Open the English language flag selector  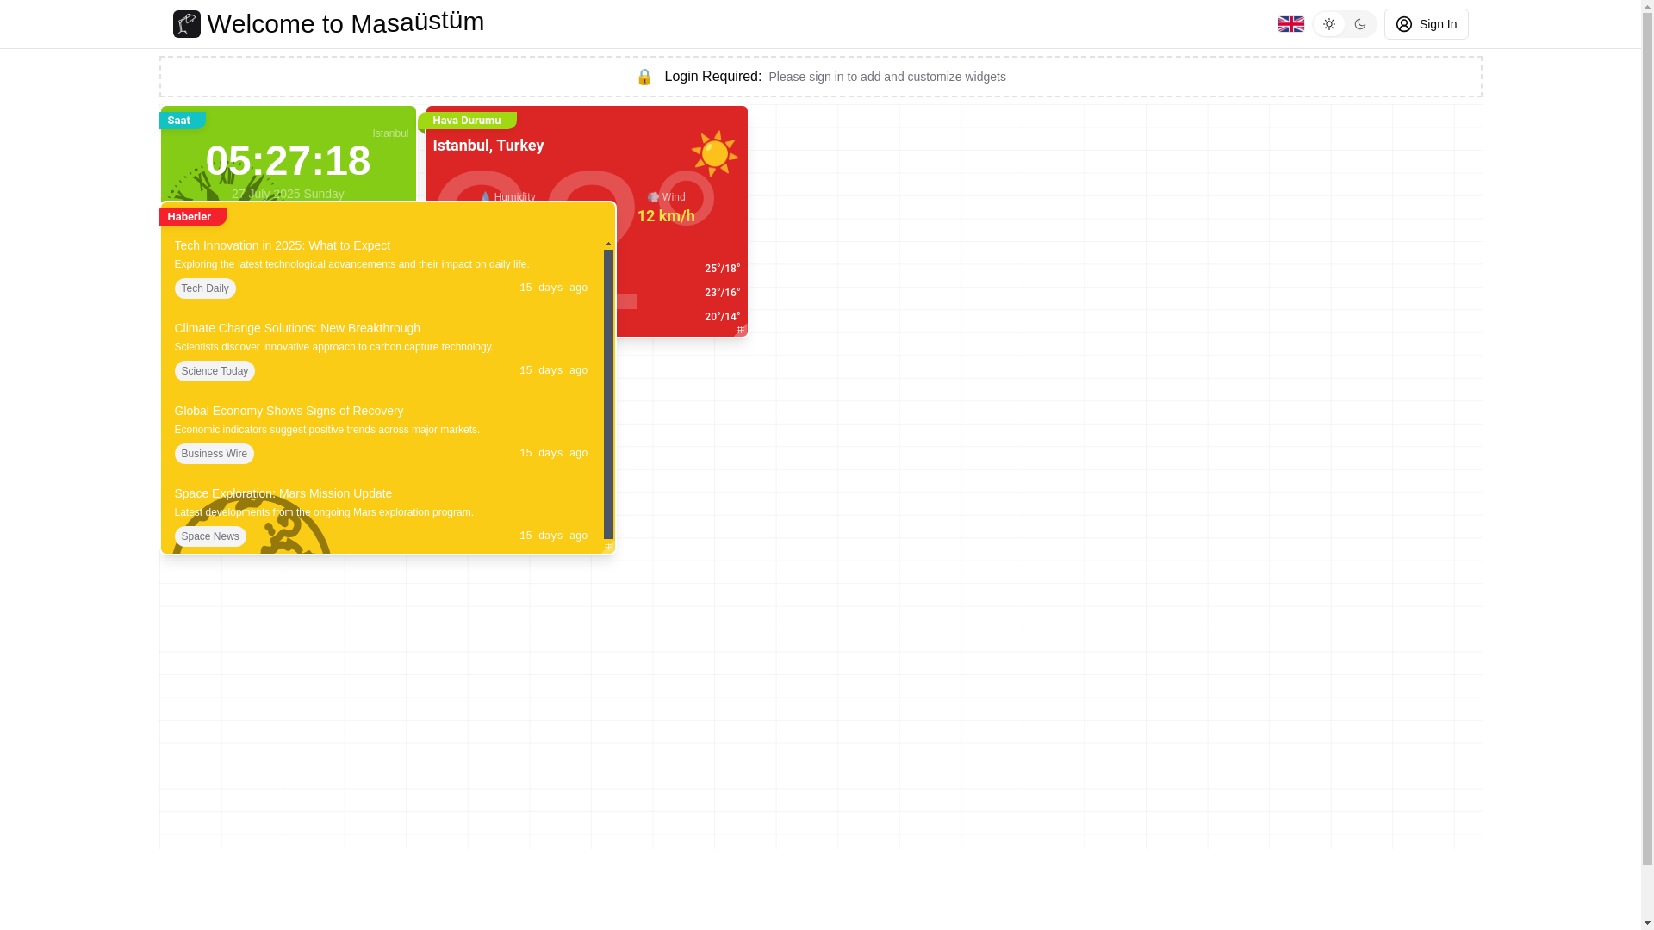pos(1290,24)
